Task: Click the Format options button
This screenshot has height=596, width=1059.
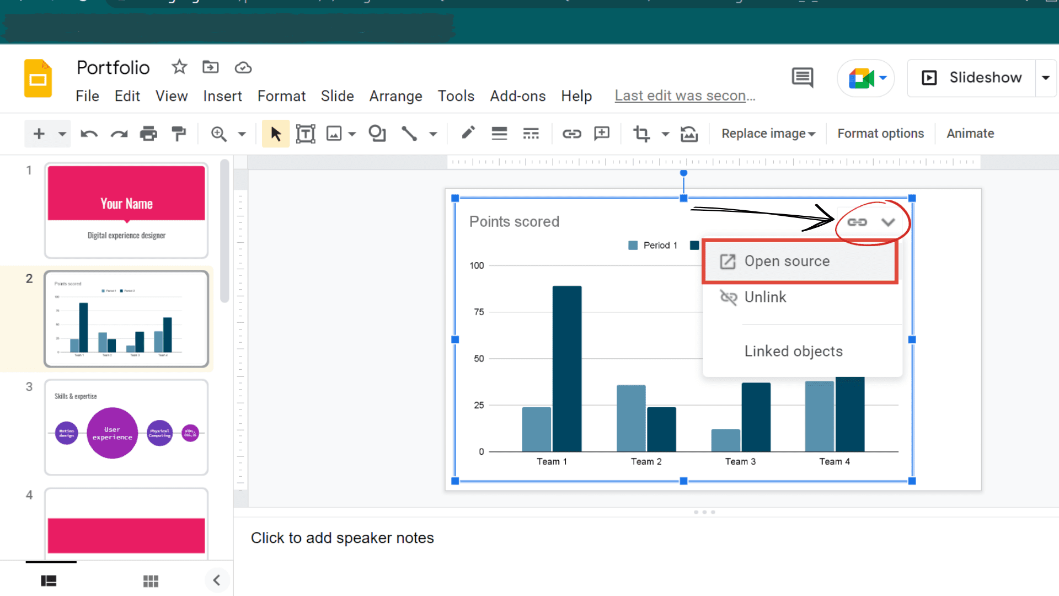Action: point(880,134)
